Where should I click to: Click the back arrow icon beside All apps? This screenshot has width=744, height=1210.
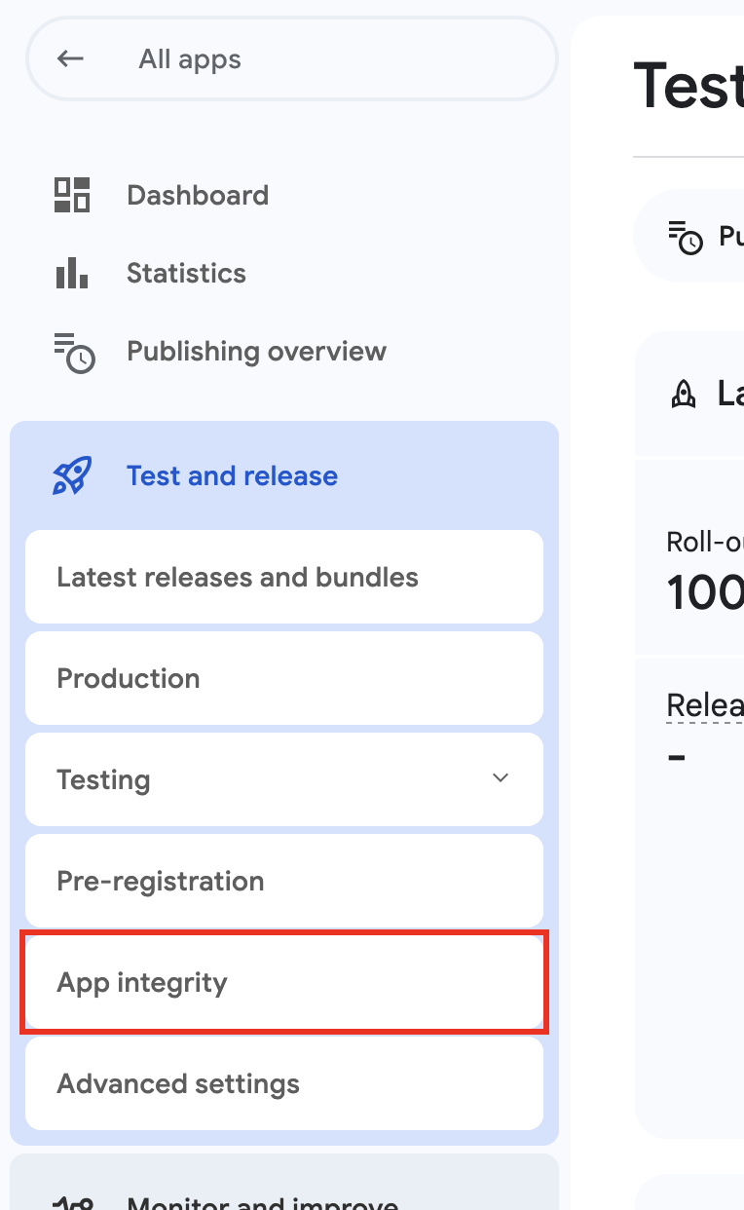70,58
